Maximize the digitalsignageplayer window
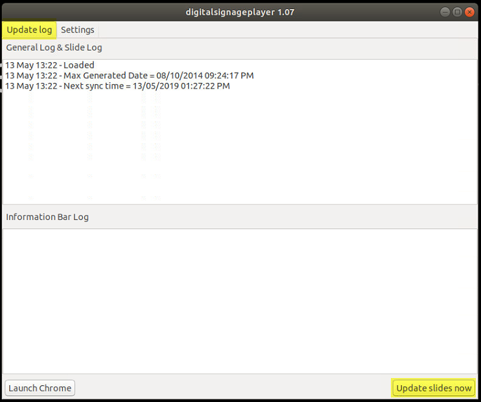This screenshot has width=481, height=402. [457, 12]
